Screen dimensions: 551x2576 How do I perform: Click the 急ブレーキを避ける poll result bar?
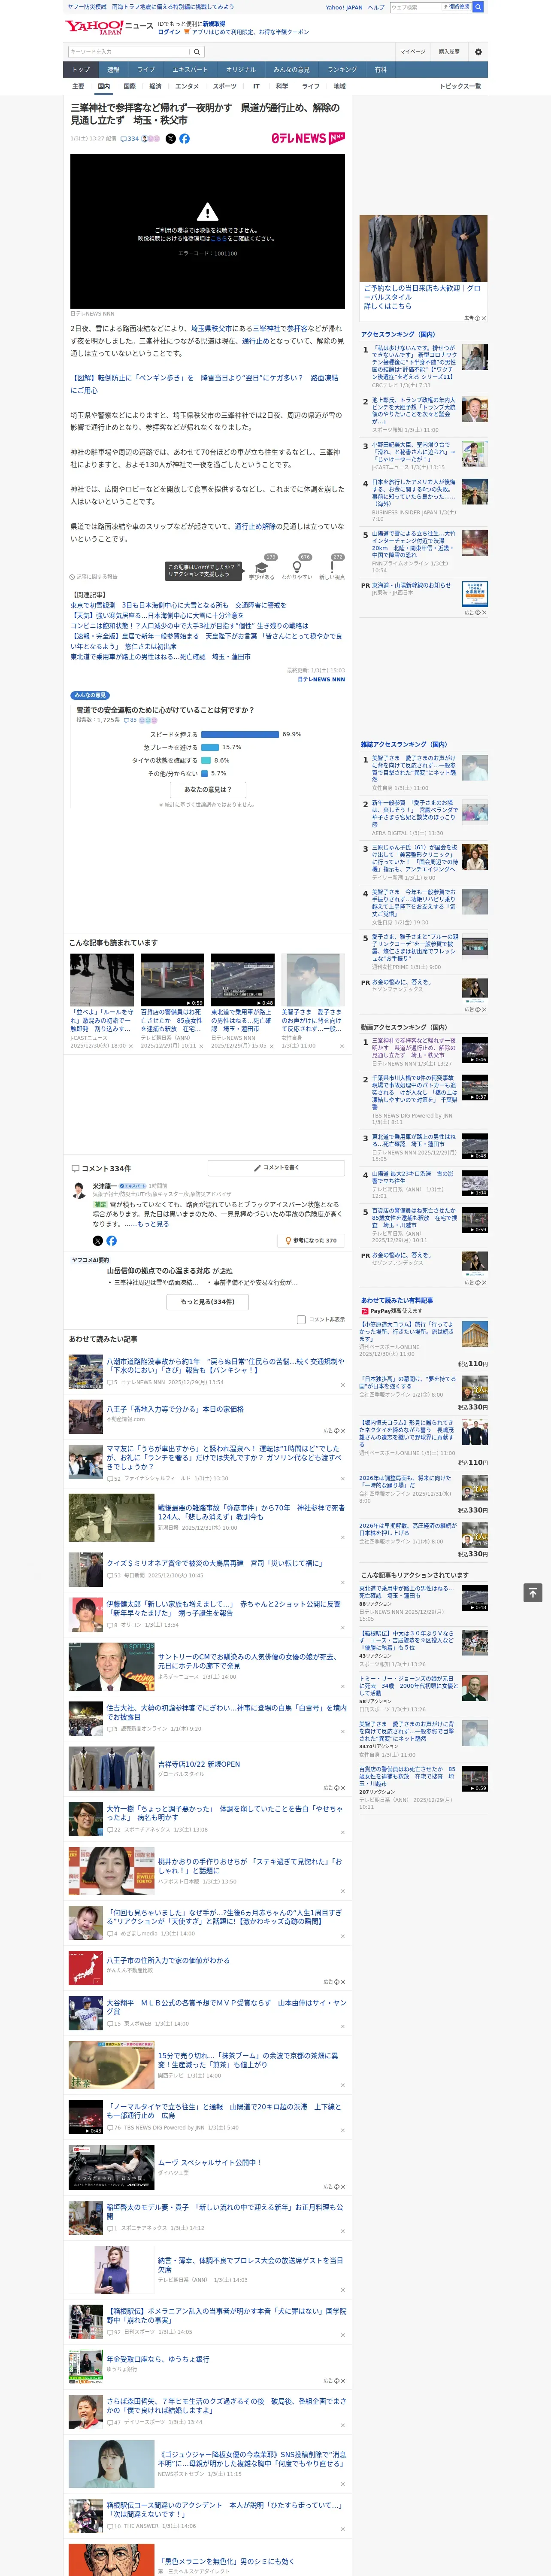click(210, 747)
